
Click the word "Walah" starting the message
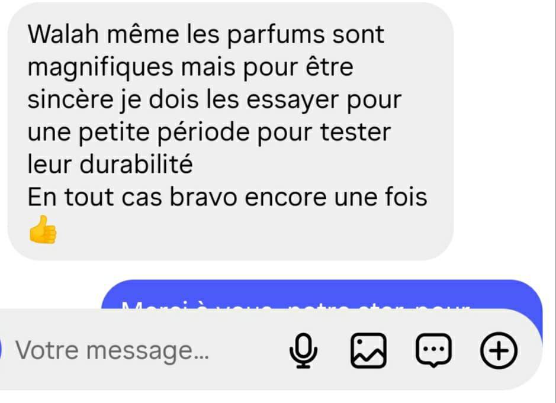pyautogui.click(x=63, y=34)
